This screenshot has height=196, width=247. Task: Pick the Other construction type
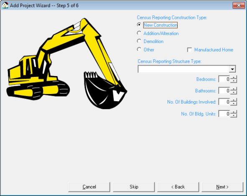tap(139, 50)
